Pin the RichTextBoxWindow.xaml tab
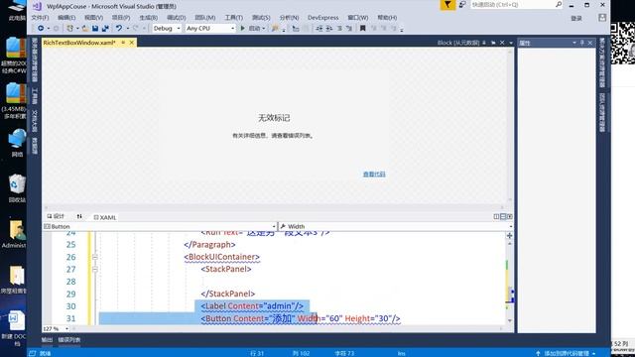 [123, 43]
